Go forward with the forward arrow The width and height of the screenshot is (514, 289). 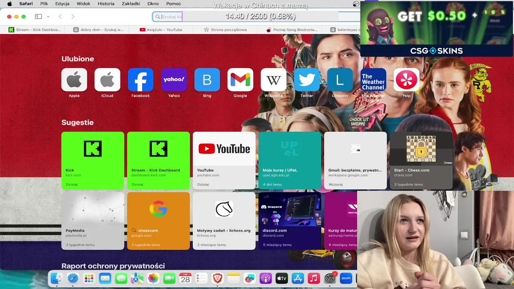pos(73,16)
